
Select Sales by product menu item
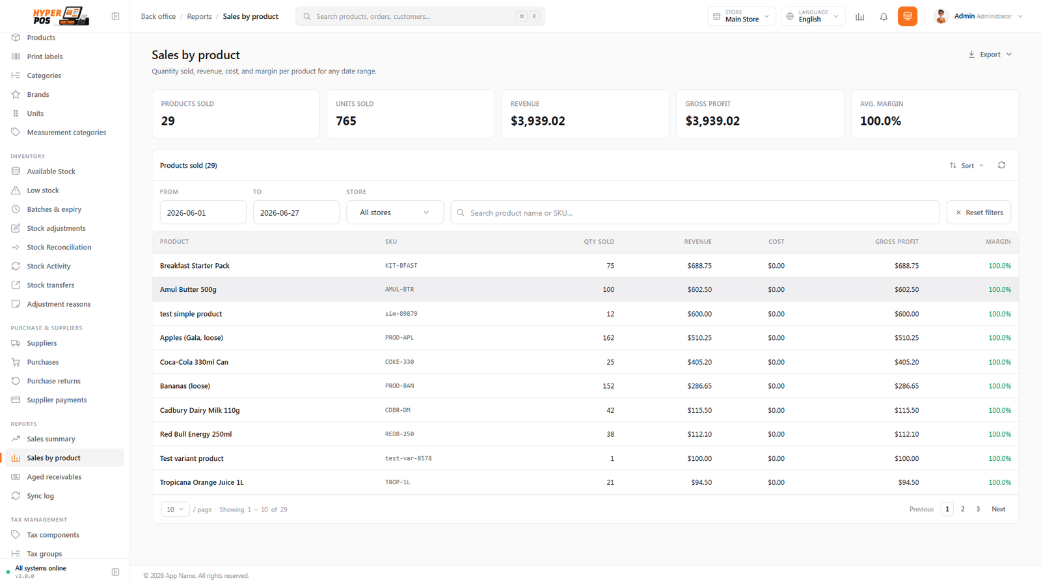pos(64,458)
